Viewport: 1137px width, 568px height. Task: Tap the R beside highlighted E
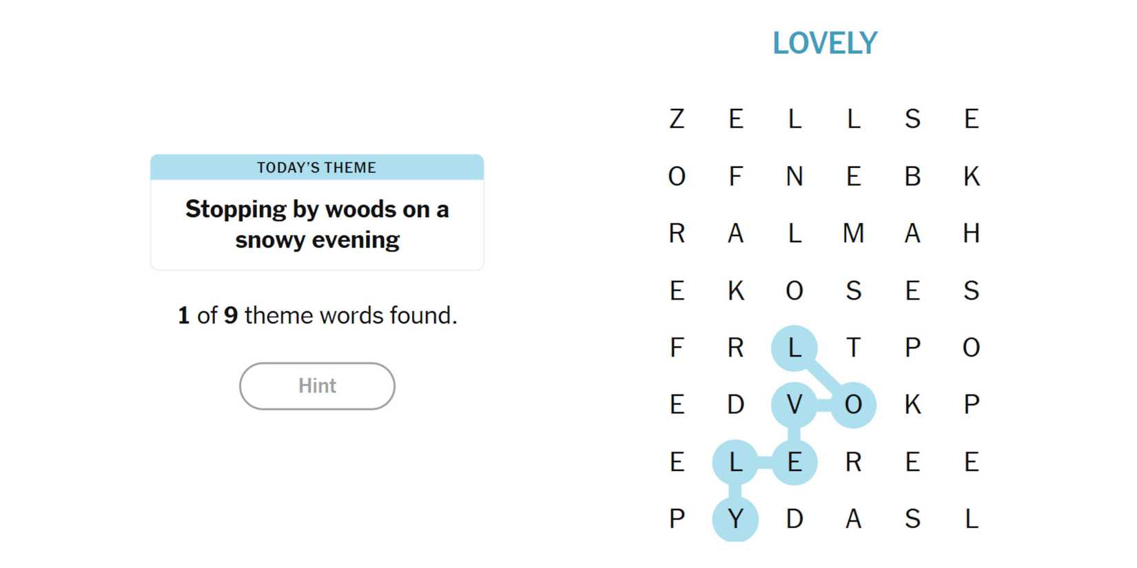tap(853, 461)
